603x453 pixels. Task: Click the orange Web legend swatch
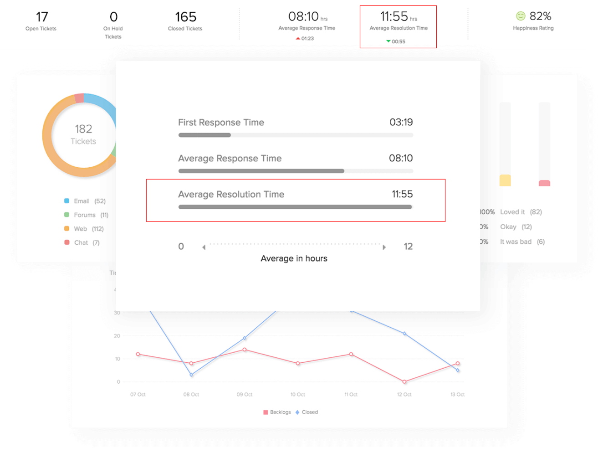coord(66,229)
